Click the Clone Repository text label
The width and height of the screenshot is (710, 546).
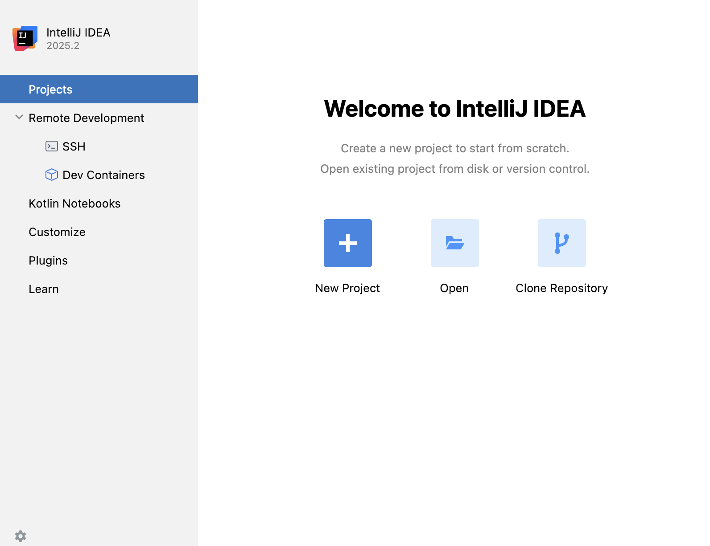tap(561, 288)
